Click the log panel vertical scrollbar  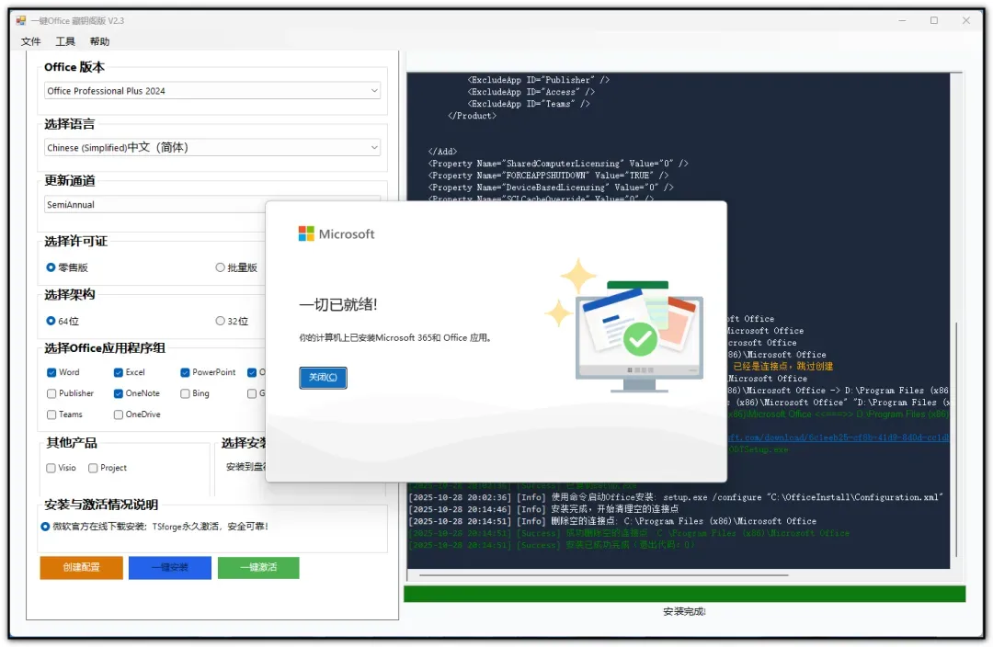956,439
